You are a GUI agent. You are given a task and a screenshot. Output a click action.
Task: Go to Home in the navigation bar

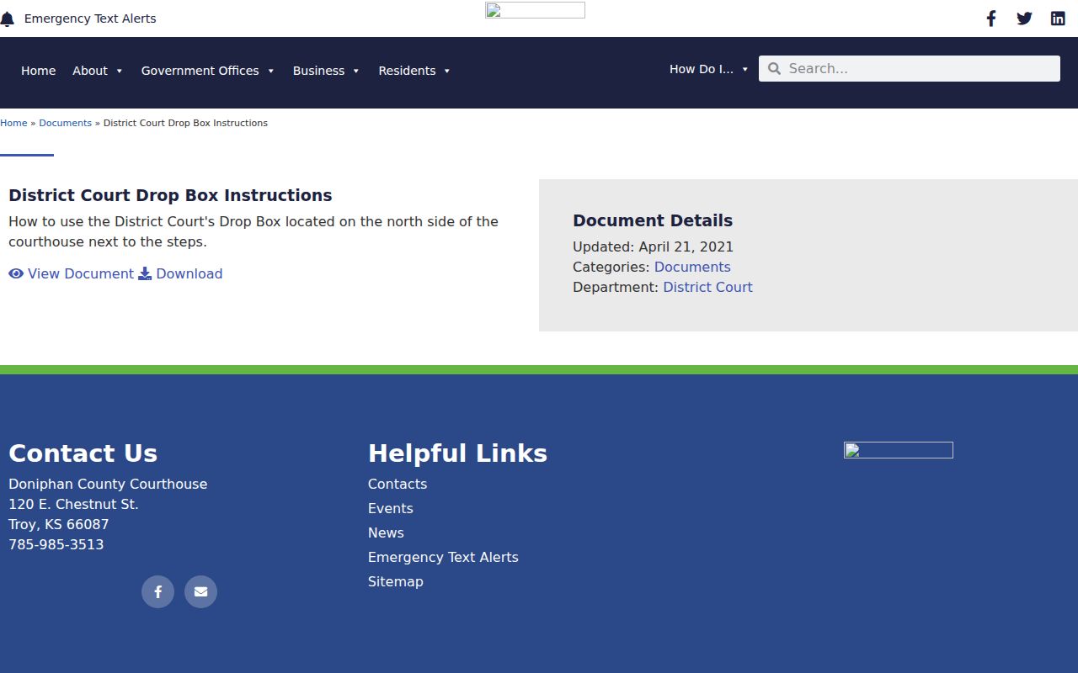(x=39, y=71)
